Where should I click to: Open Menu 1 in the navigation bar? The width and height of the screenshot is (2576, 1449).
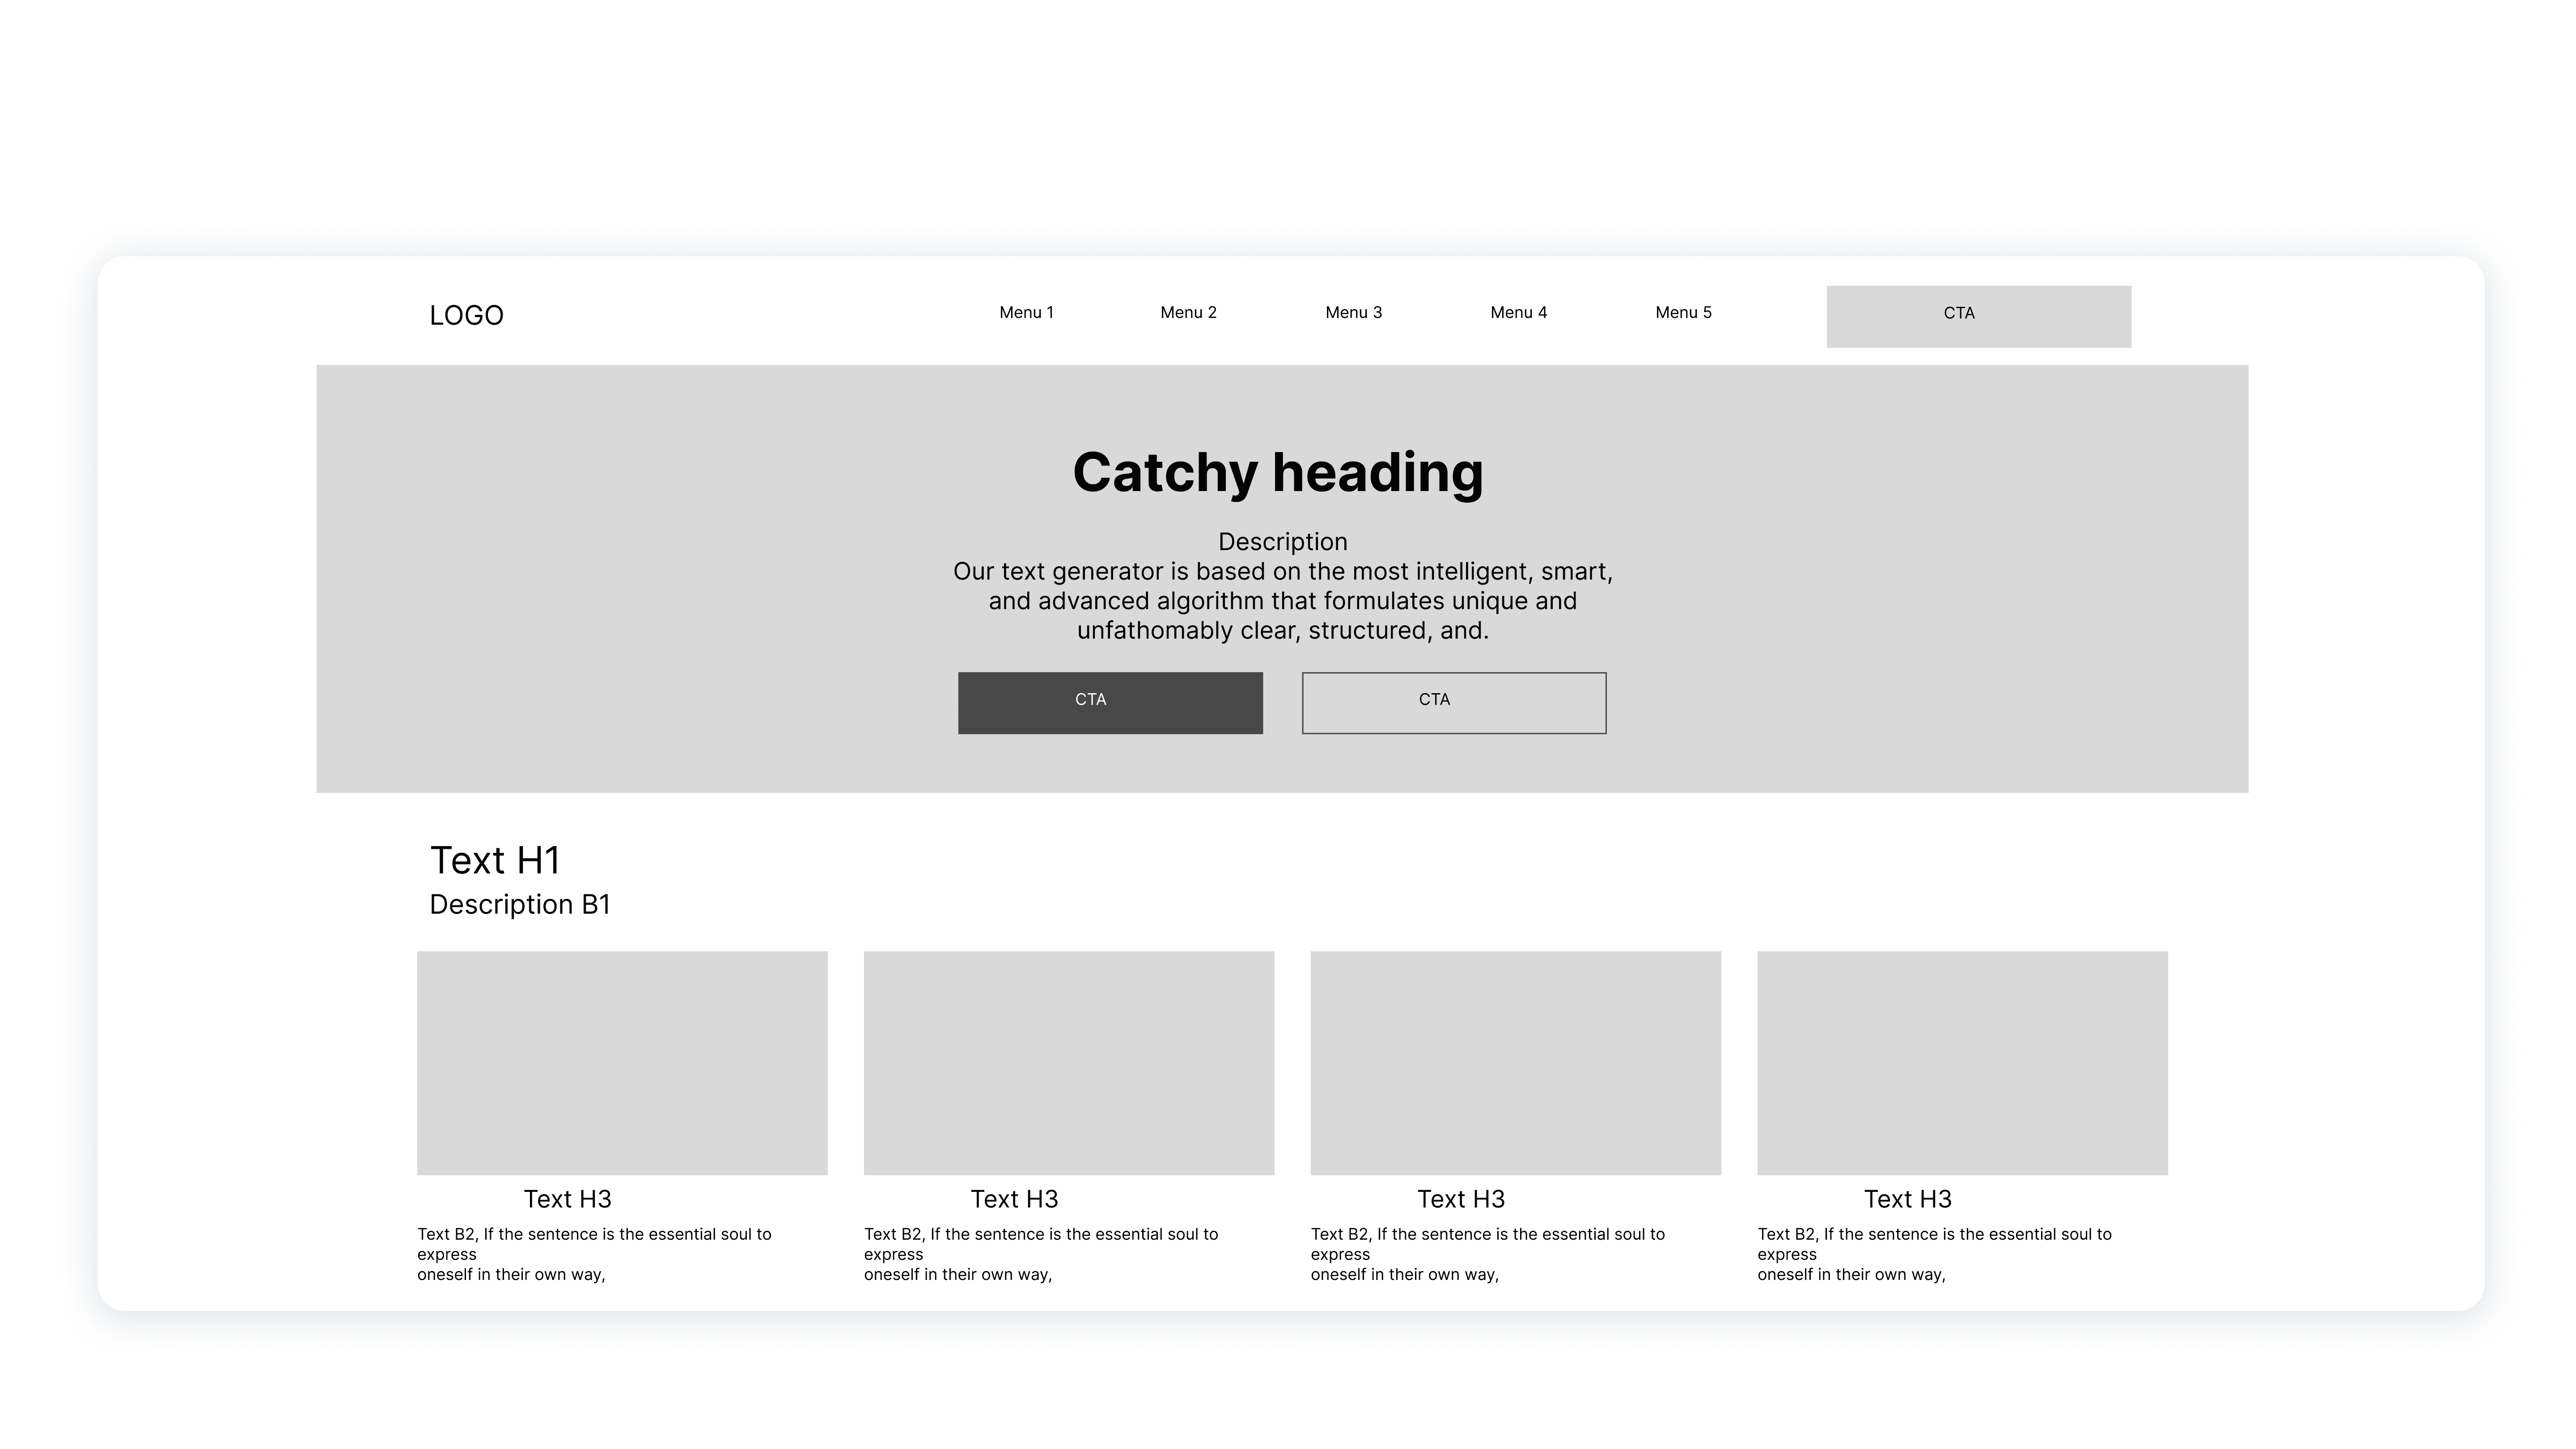pyautogui.click(x=1026, y=312)
